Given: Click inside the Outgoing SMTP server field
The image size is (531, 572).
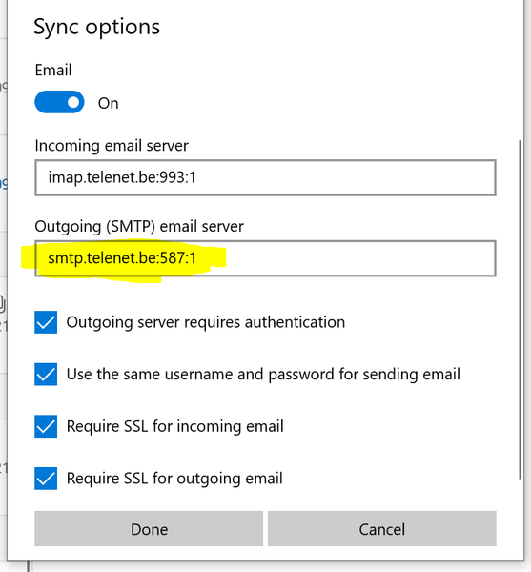Looking at the screenshot, I should [x=265, y=258].
